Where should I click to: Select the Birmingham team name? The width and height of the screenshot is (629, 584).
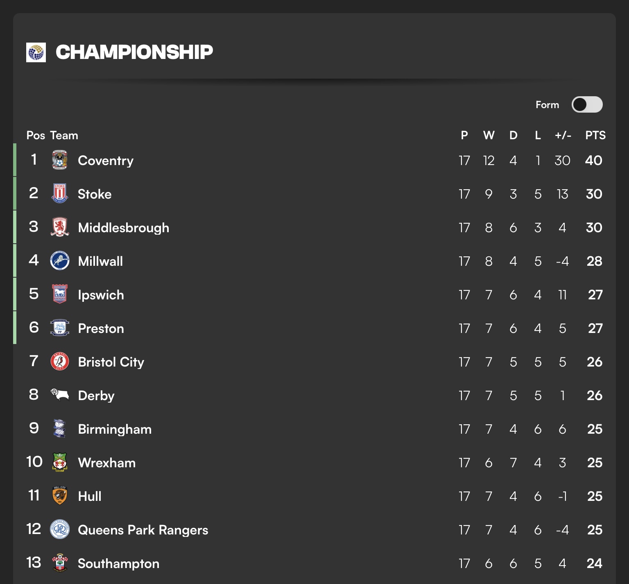[115, 429]
